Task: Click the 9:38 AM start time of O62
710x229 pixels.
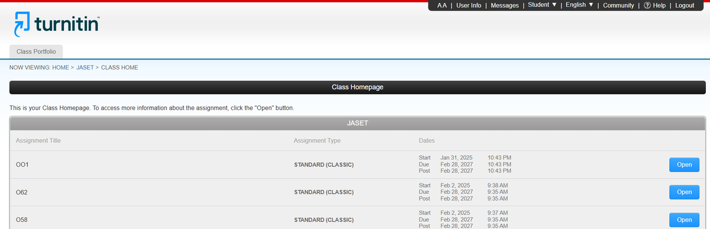Action: pos(498,185)
